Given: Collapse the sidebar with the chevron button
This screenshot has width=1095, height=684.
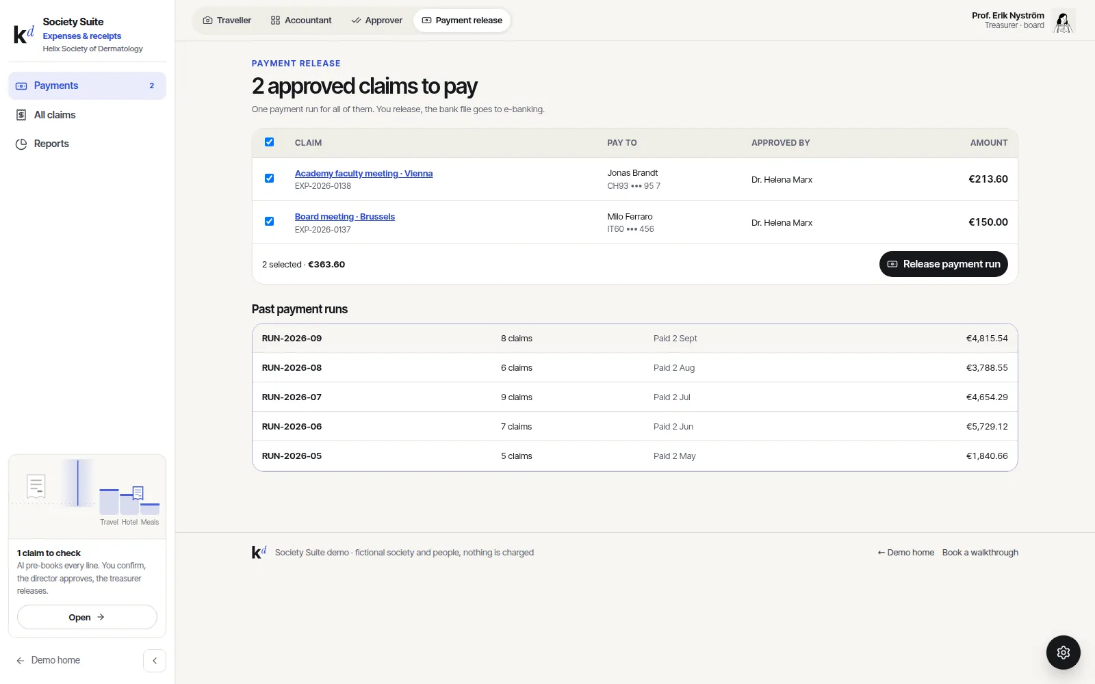Looking at the screenshot, I should pyautogui.click(x=155, y=661).
